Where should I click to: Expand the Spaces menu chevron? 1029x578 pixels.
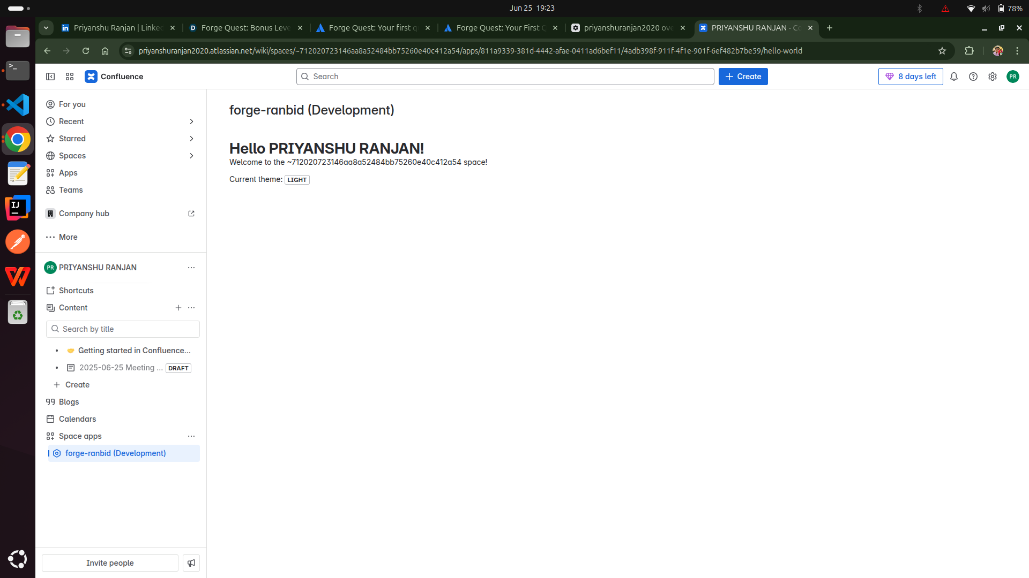click(x=191, y=156)
